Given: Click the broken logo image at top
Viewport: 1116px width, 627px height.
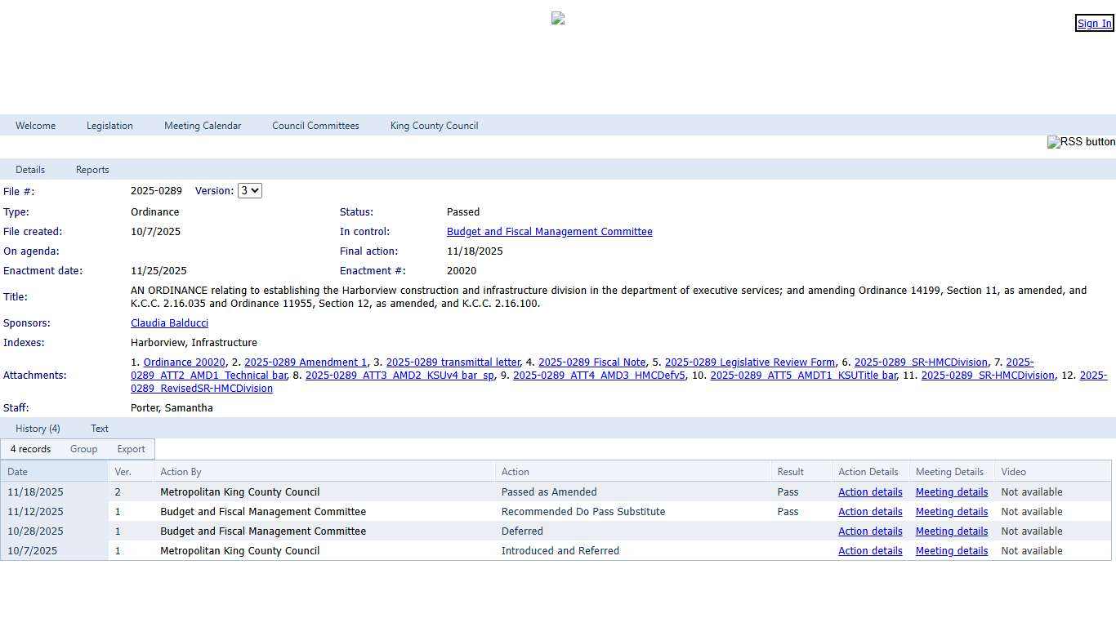Looking at the screenshot, I should (558, 18).
